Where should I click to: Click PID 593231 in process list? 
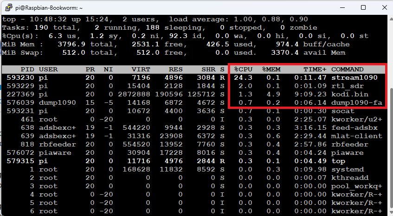click(20, 111)
